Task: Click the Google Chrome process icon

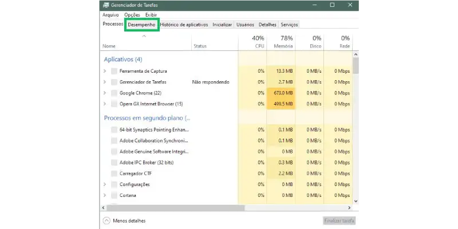Action: [x=114, y=93]
